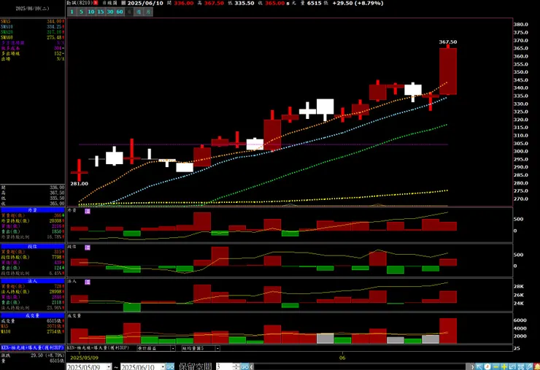Image resolution: width=540 pixels, height=370 pixels.
Task: Click the right scroll arrow of bottom scrollbar
Action: click(x=473, y=367)
